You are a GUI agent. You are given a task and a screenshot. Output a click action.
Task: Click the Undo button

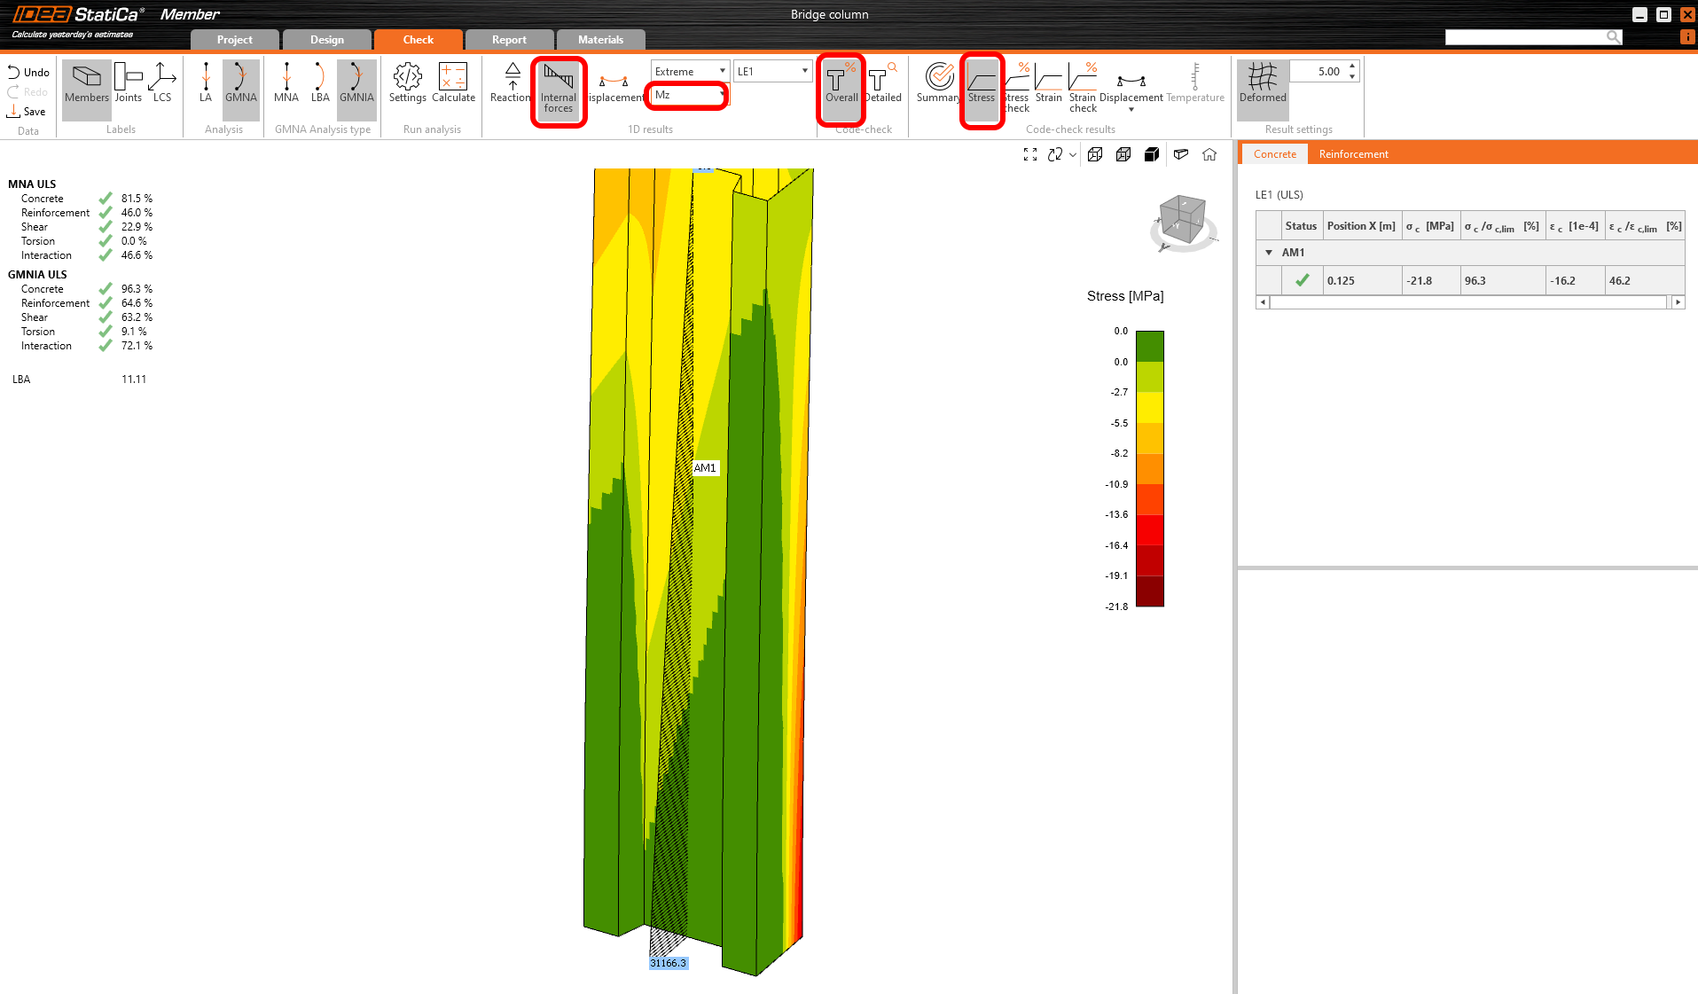click(28, 73)
